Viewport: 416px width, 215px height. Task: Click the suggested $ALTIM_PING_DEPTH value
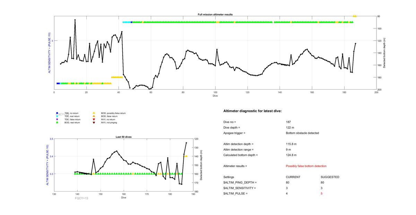323,183
